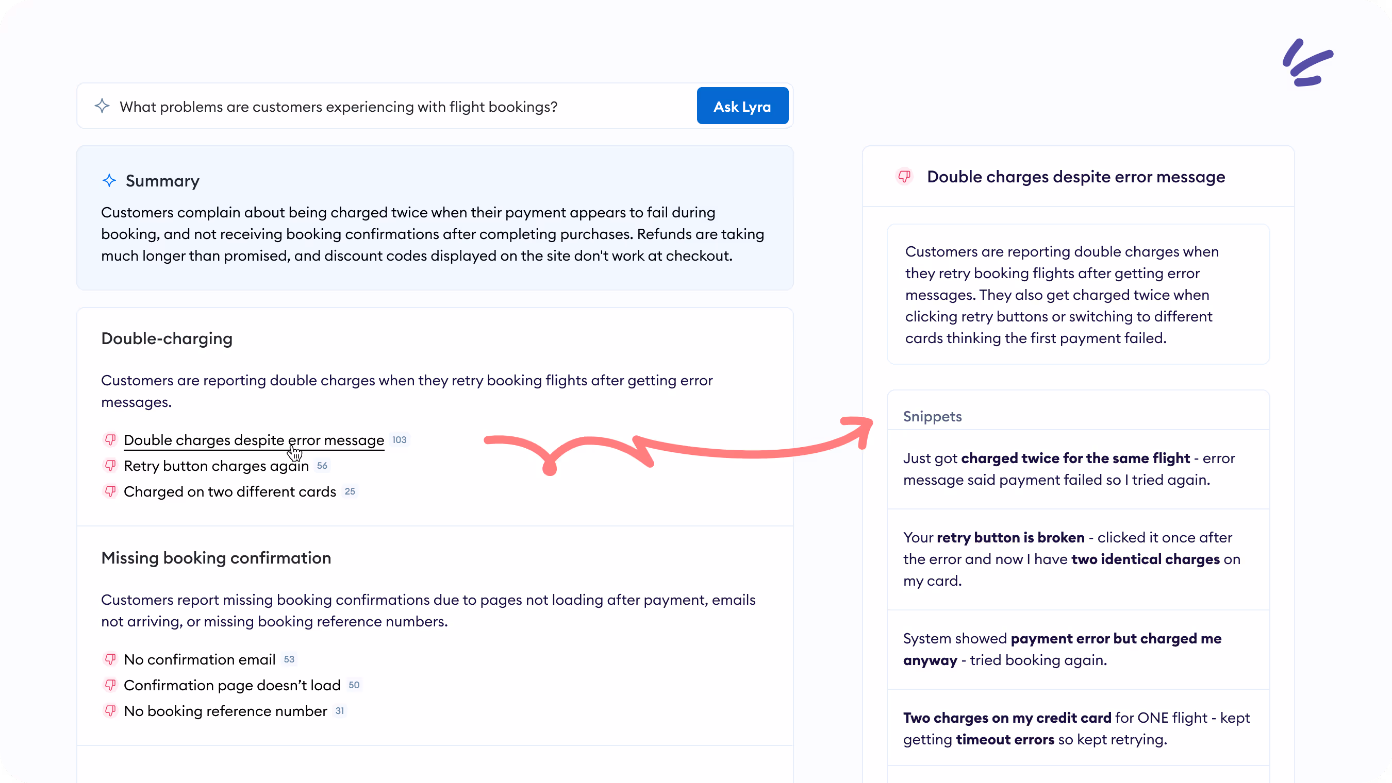Click thumbs-down icon by Confirmation page doesn't load
The height and width of the screenshot is (783, 1392).
pyautogui.click(x=110, y=685)
